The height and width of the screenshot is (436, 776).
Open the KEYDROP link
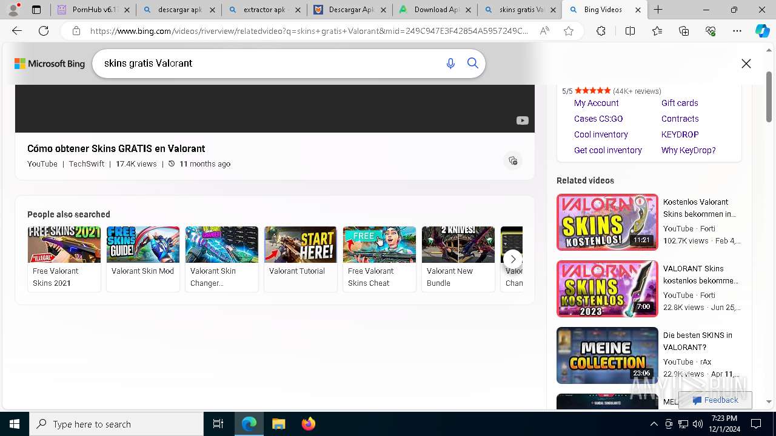(680, 134)
